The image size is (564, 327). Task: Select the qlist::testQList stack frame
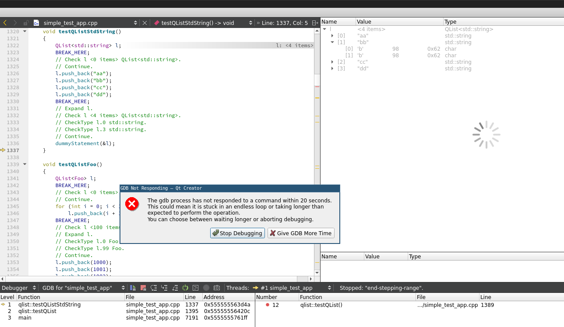(37, 311)
